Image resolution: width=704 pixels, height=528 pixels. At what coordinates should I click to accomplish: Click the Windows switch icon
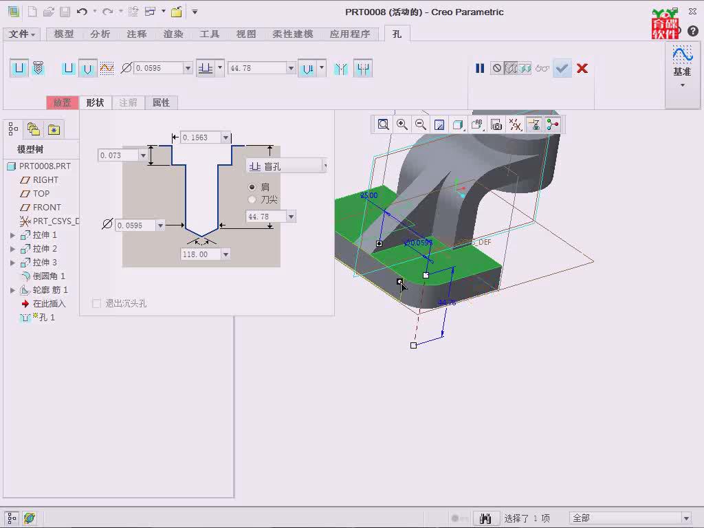[151, 12]
